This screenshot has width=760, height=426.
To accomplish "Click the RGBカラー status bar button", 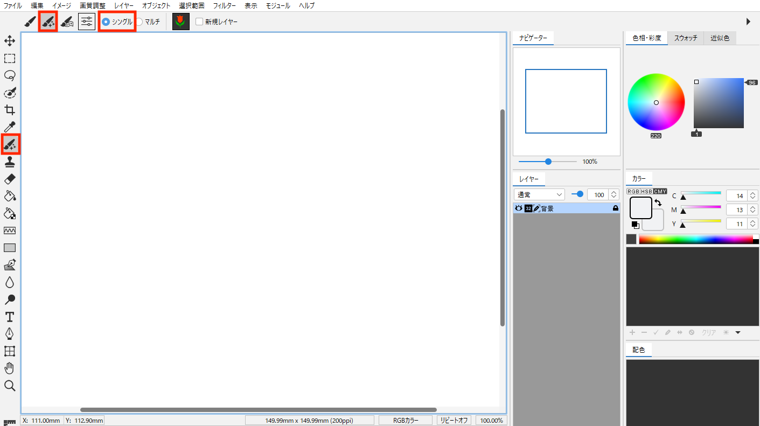I will pyautogui.click(x=406, y=421).
